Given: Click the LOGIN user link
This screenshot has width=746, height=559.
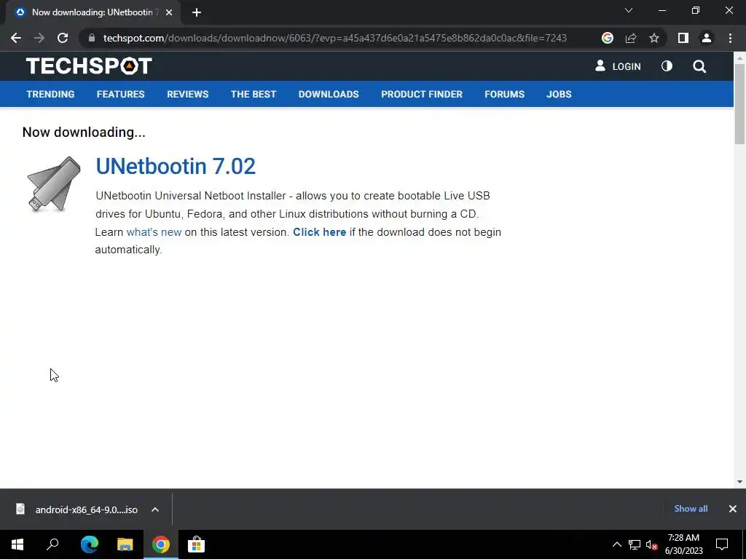Looking at the screenshot, I should click(618, 66).
